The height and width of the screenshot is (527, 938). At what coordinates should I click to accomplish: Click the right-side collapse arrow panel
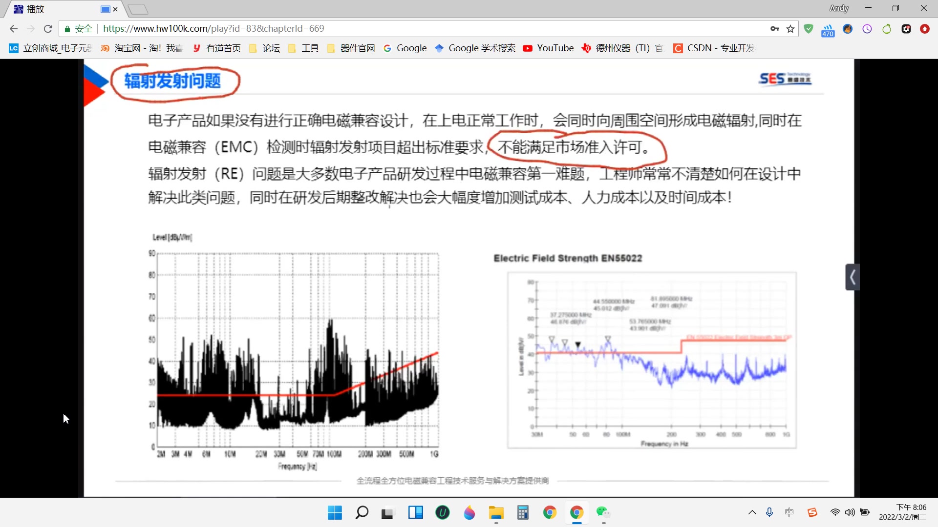[853, 277]
